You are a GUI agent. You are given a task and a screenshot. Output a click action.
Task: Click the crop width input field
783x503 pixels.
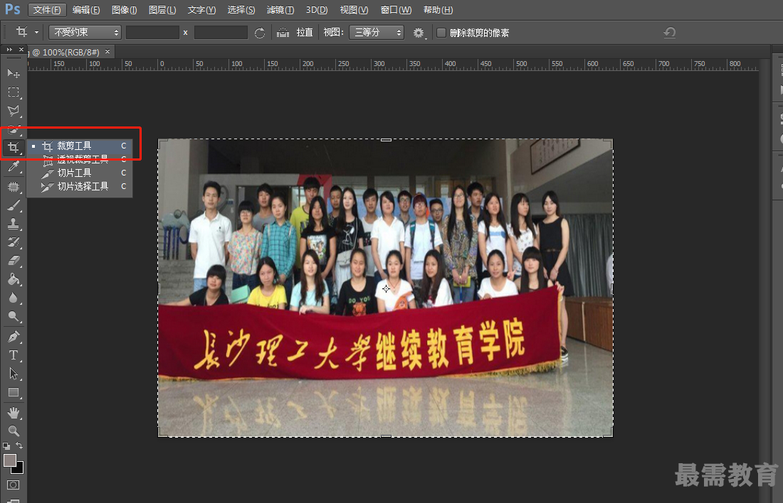pos(152,33)
